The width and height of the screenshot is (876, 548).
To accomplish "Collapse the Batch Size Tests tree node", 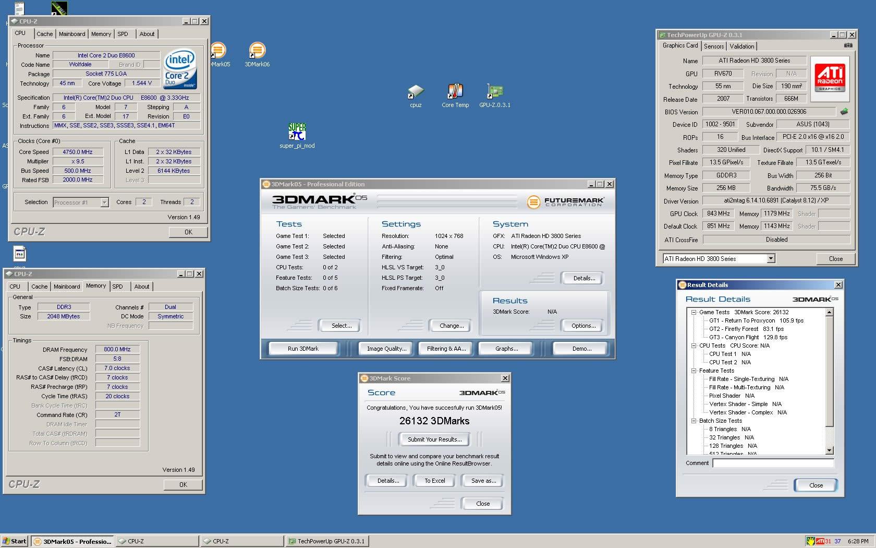I will (693, 421).
